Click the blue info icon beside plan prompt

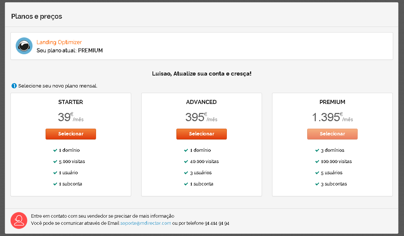pos(14,86)
